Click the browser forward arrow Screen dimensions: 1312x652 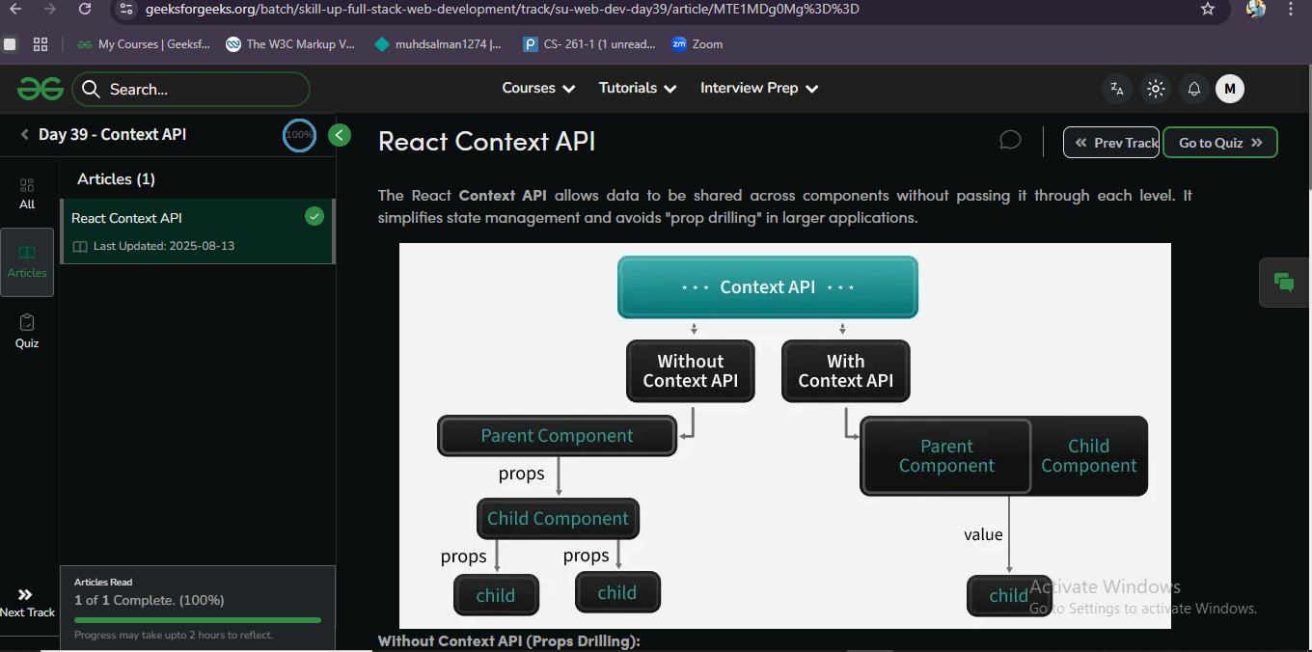tap(50, 9)
